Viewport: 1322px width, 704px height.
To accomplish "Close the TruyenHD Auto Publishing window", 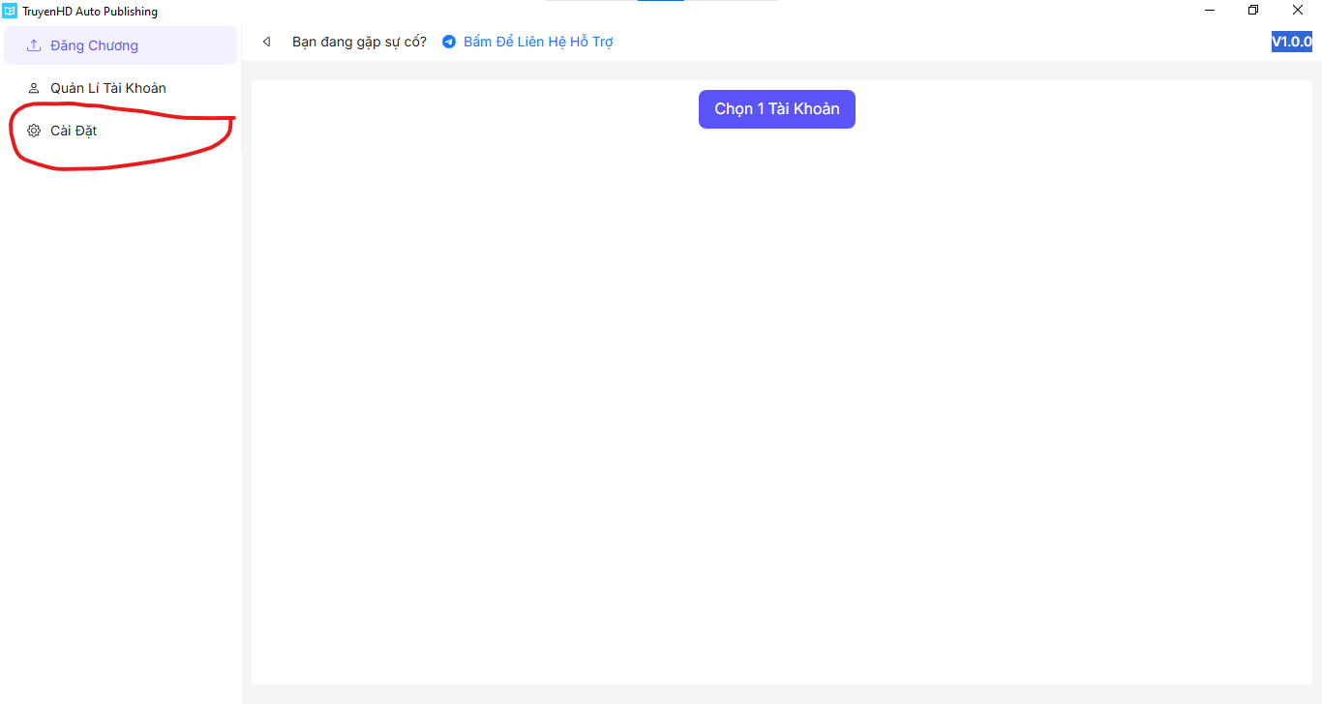I will point(1298,11).
